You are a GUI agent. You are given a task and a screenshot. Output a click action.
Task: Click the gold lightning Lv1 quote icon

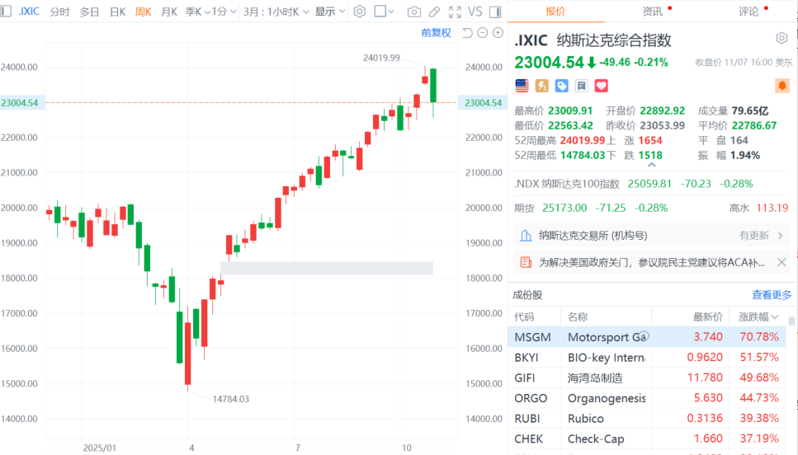[x=541, y=86]
